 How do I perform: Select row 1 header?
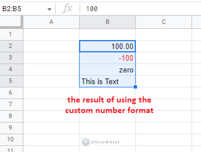pos(10,34)
